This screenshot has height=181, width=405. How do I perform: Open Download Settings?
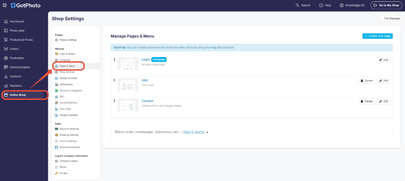70,147
